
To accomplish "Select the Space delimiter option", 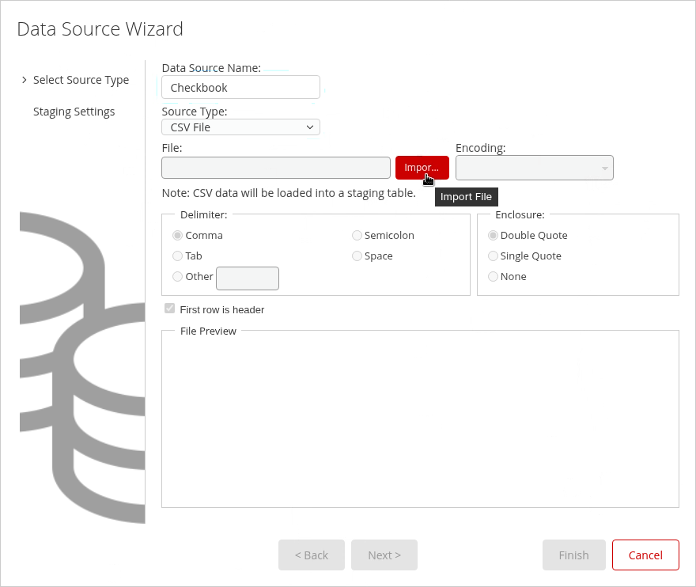I will (357, 256).
